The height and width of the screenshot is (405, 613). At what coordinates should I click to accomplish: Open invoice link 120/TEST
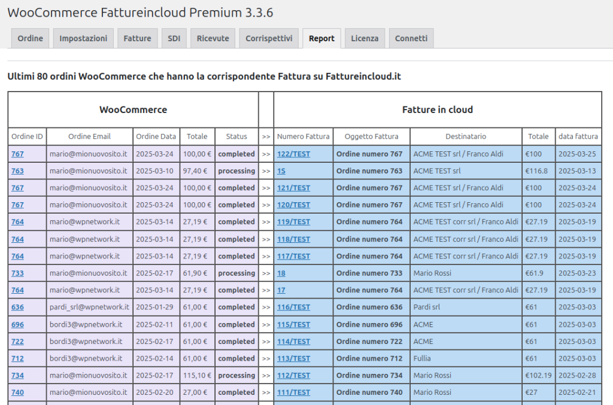click(293, 205)
